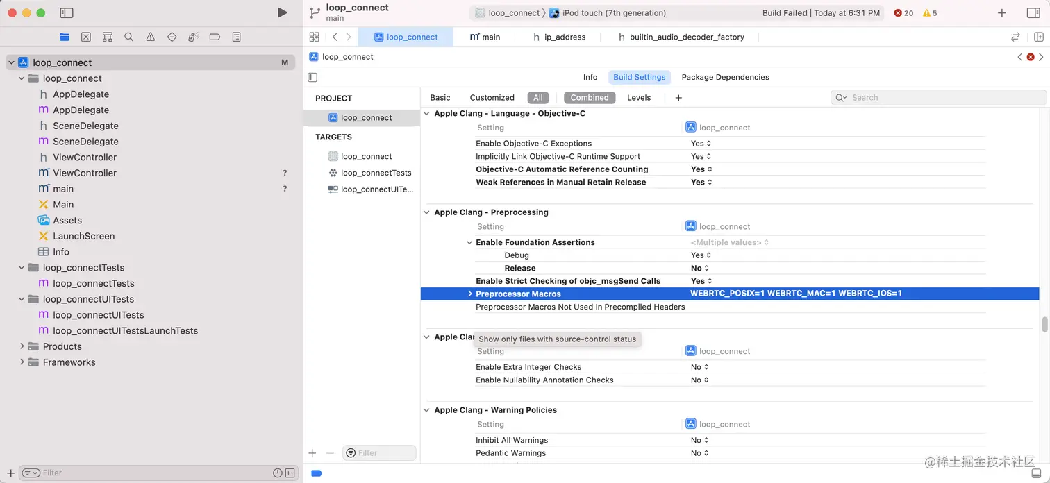Screen dimensions: 1050x483
Task: Open the Debug navigator icon
Action: click(193, 37)
